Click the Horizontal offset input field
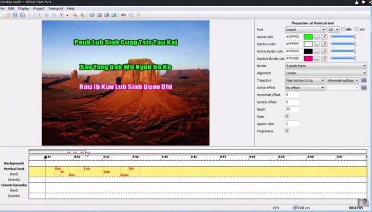The width and height of the screenshot is (372, 212). click(x=292, y=95)
